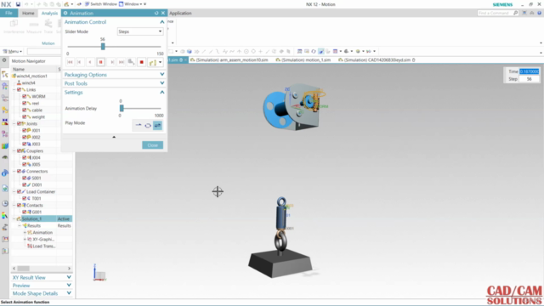Click the Animation Delay slider handle

(x=122, y=108)
